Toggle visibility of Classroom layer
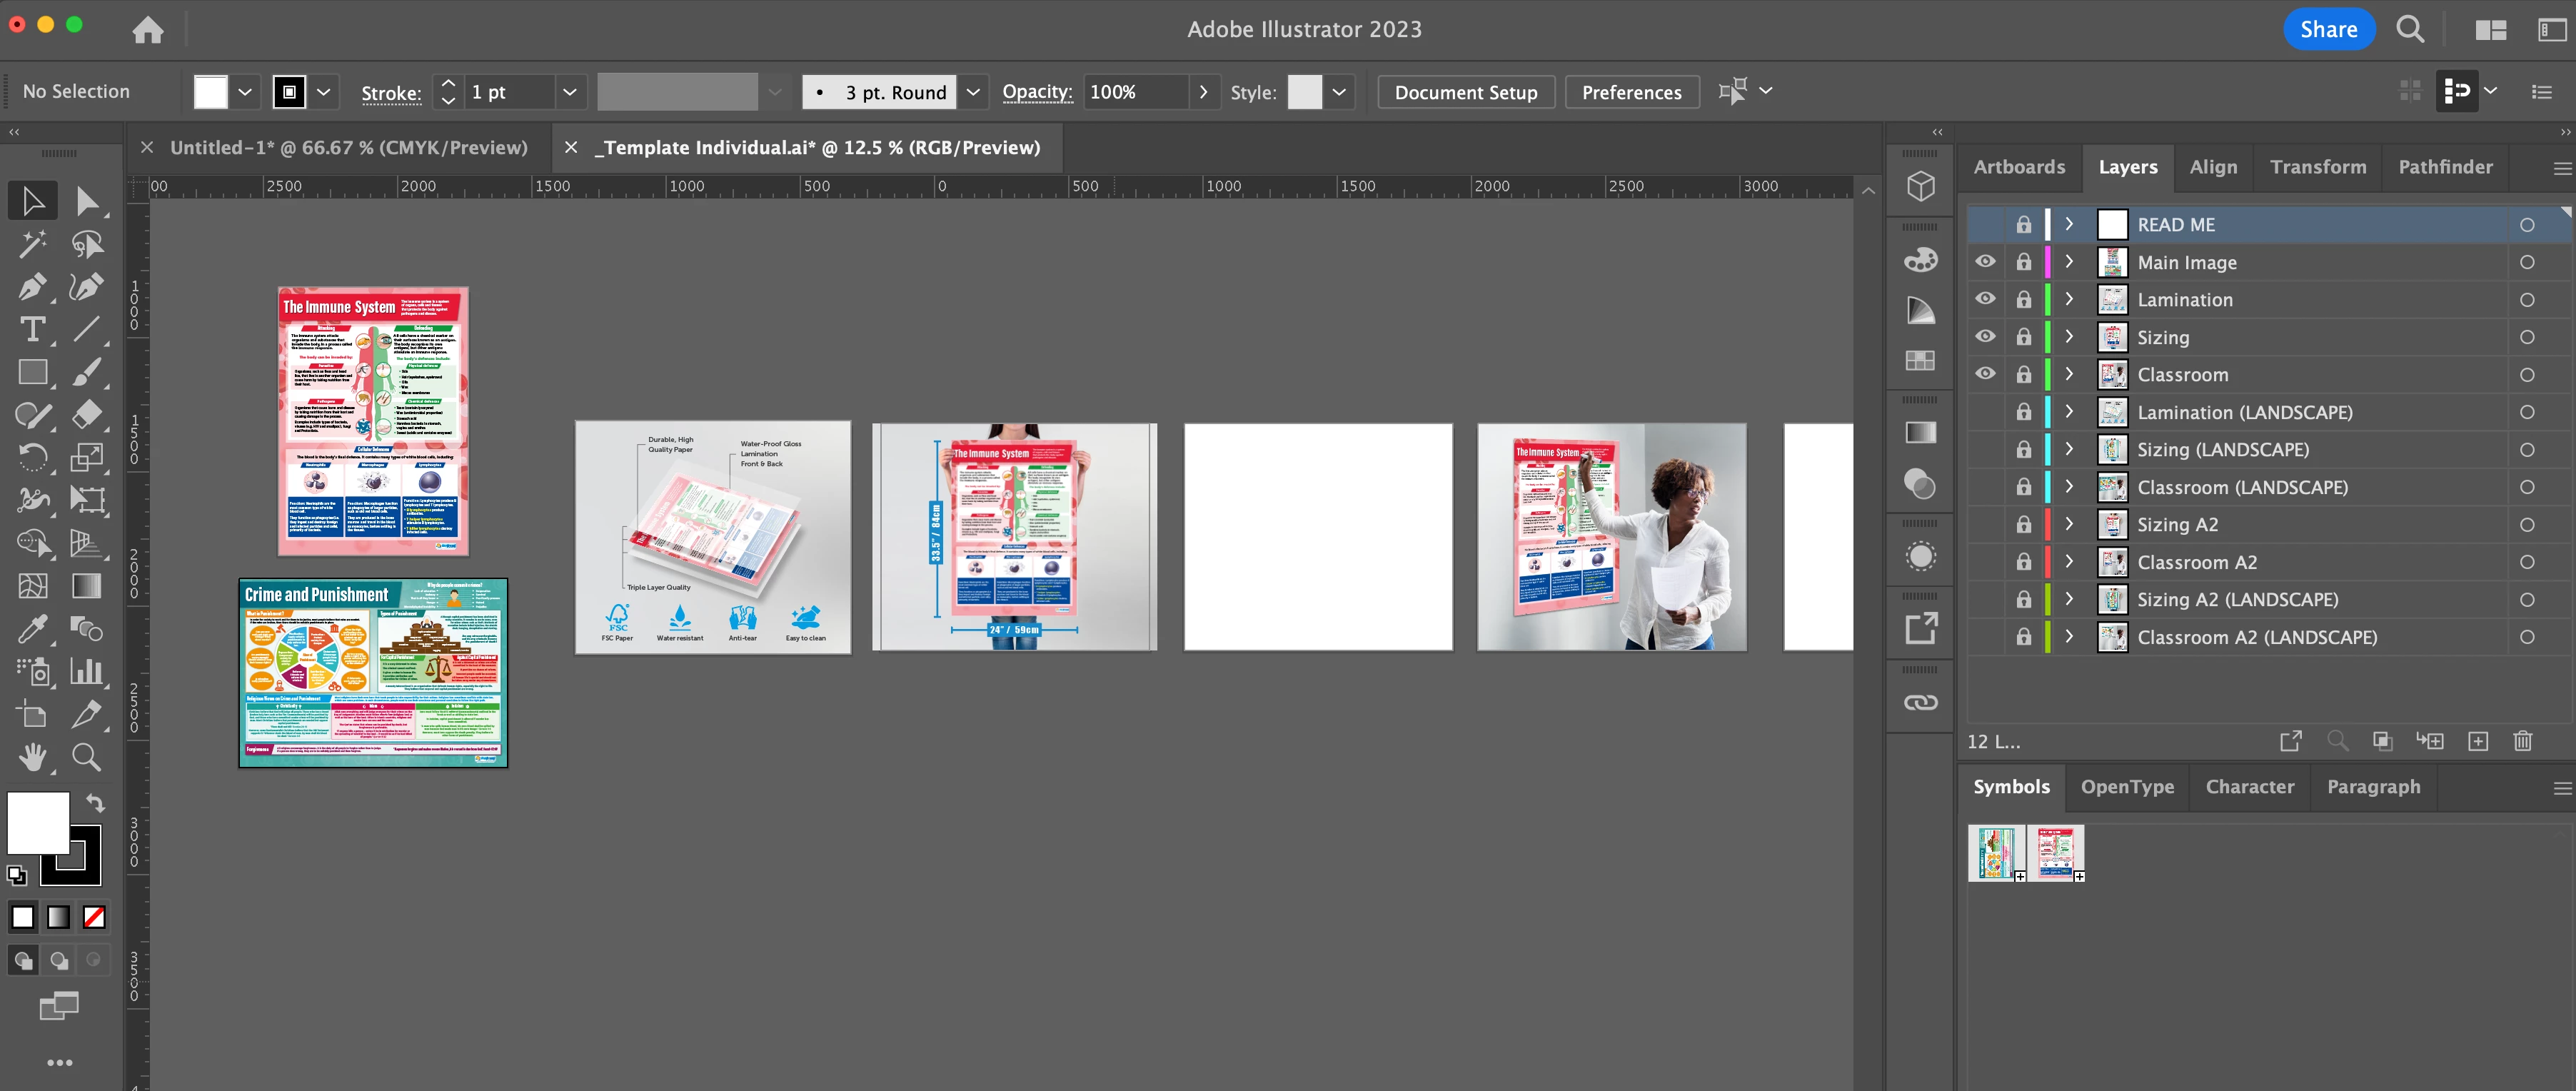The height and width of the screenshot is (1091, 2576). [1985, 374]
